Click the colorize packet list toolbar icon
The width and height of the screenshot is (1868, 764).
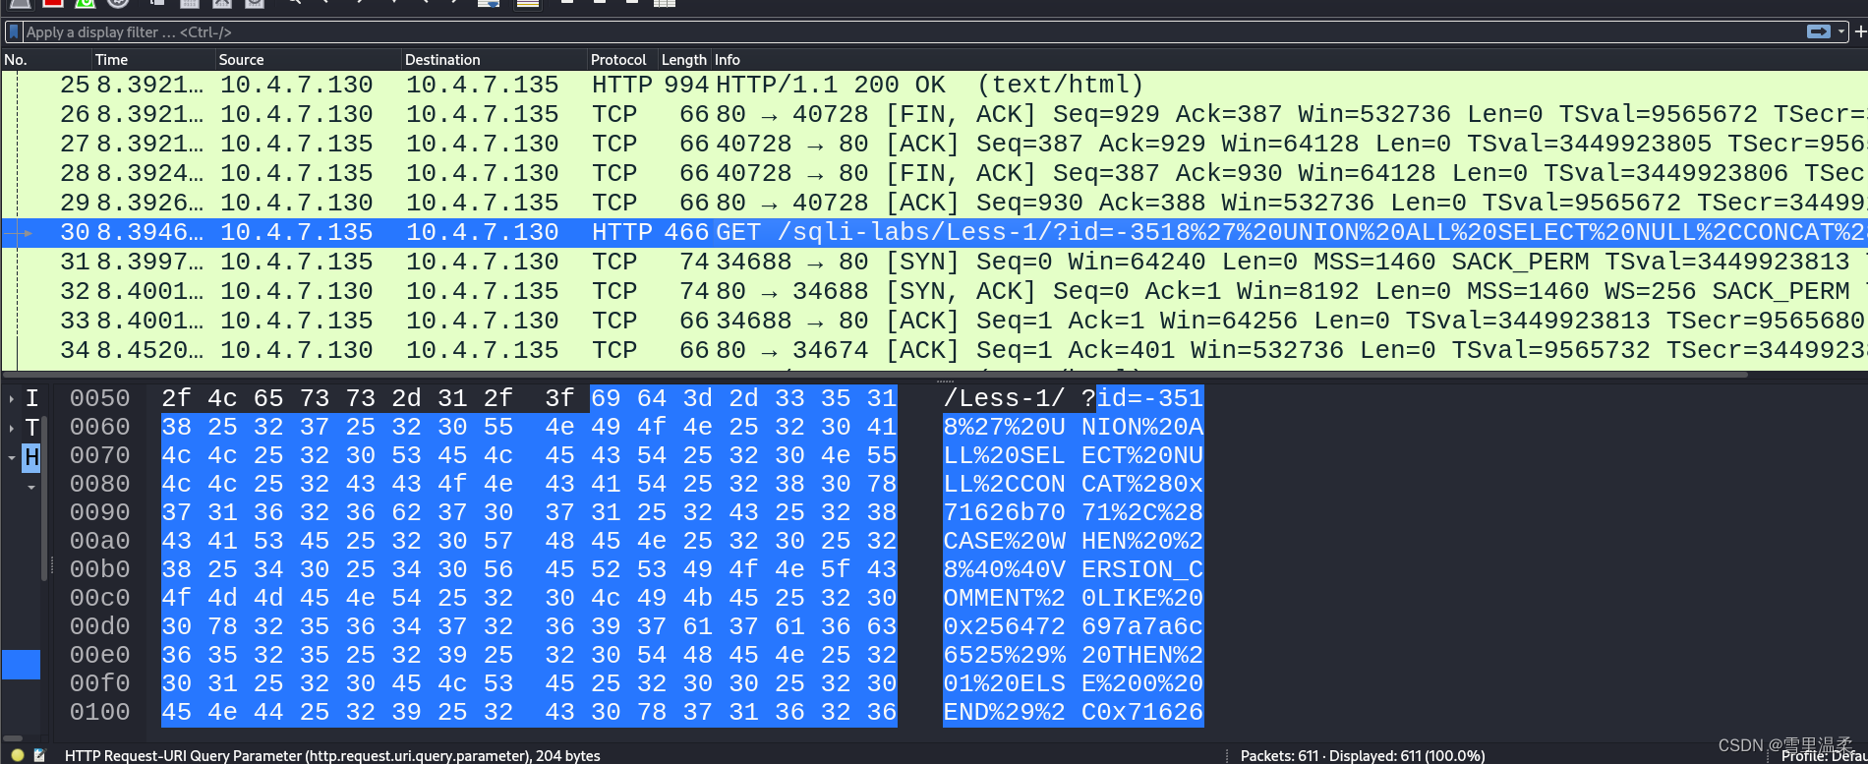tap(527, 3)
